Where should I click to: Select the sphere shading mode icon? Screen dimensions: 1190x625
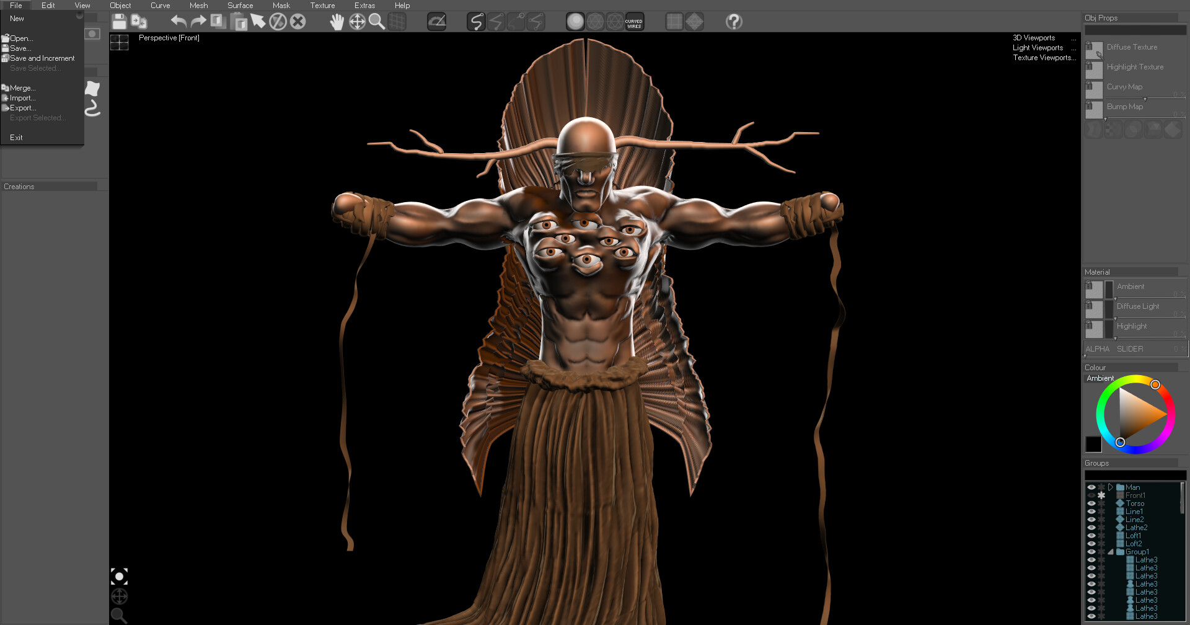click(575, 20)
